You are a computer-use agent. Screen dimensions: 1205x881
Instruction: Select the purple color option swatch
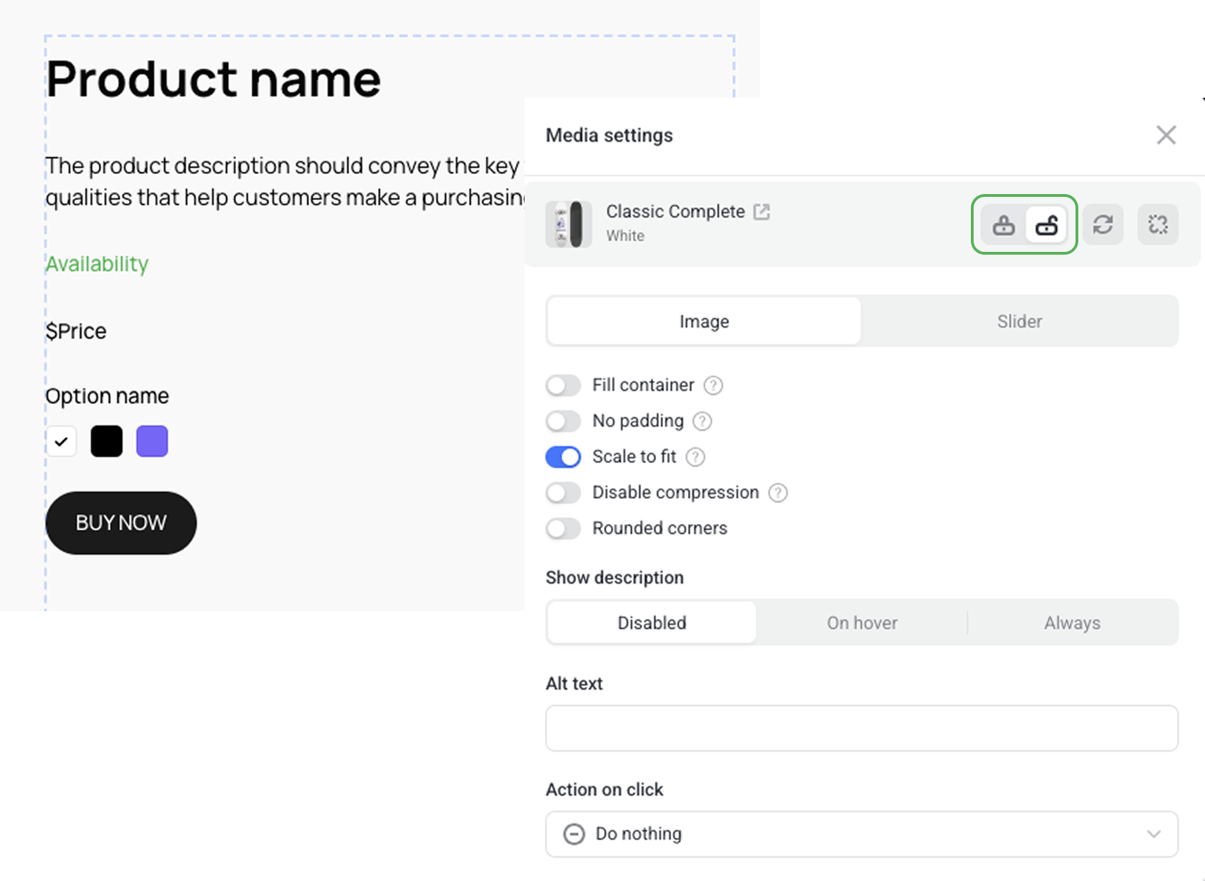tap(152, 441)
